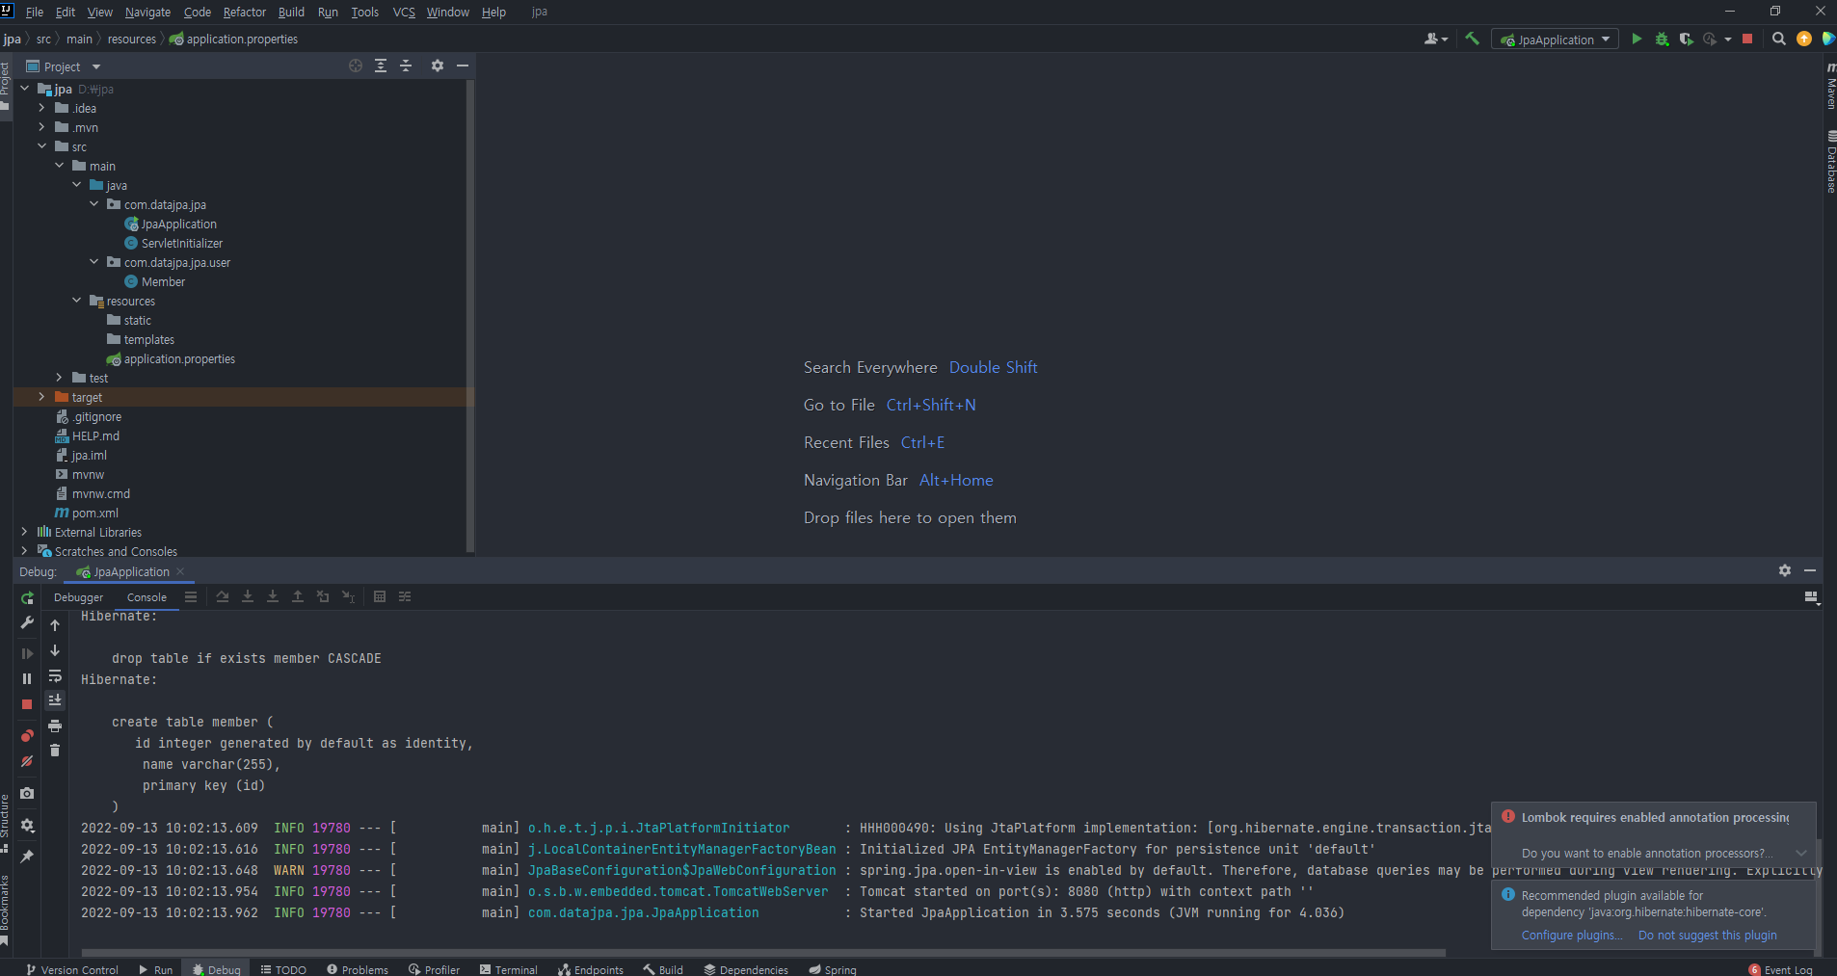Rerun JpaApplication in debug panel
This screenshot has height=976, width=1837.
(x=27, y=598)
